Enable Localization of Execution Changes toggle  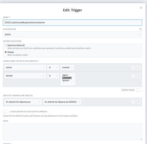pyautogui.click(x=6, y=111)
